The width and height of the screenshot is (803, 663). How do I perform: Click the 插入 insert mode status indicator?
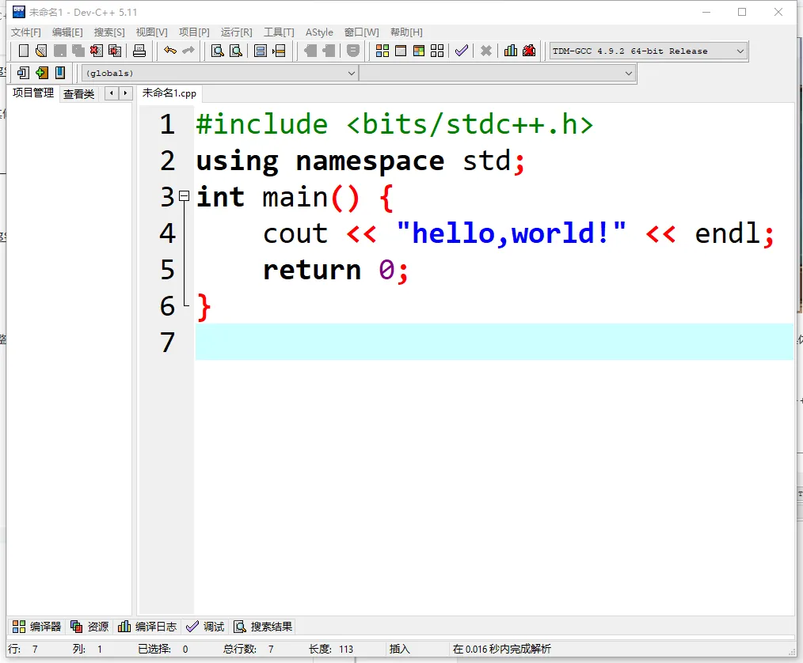[x=399, y=650]
